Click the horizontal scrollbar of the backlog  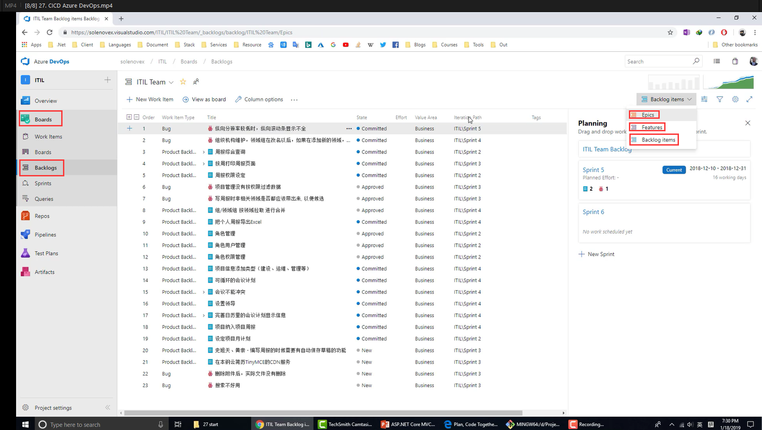tap(323, 413)
